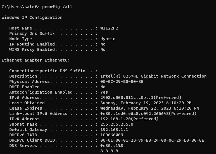This screenshot has width=216, height=154.
Task: Click the DHCPv6 IAID value 100666409
Action: [112, 135]
